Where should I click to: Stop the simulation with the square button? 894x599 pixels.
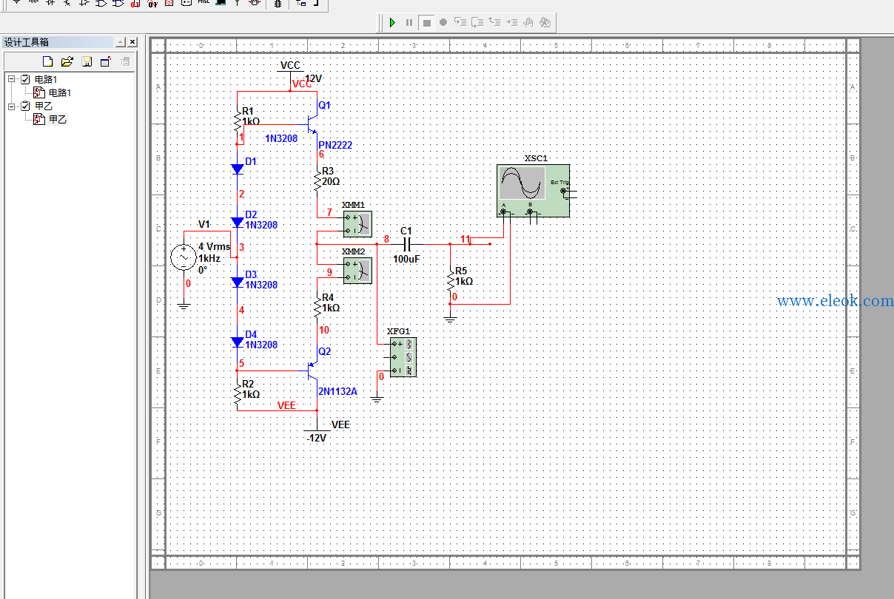pyautogui.click(x=426, y=23)
